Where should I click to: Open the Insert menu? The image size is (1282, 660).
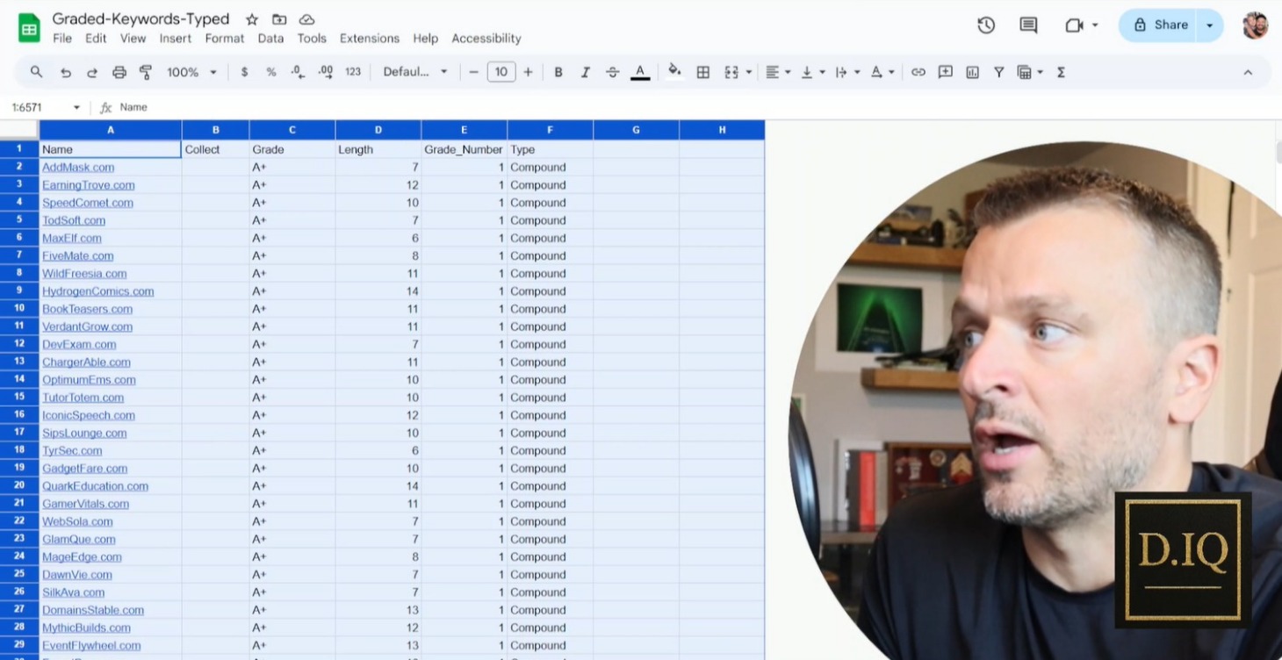tap(175, 39)
